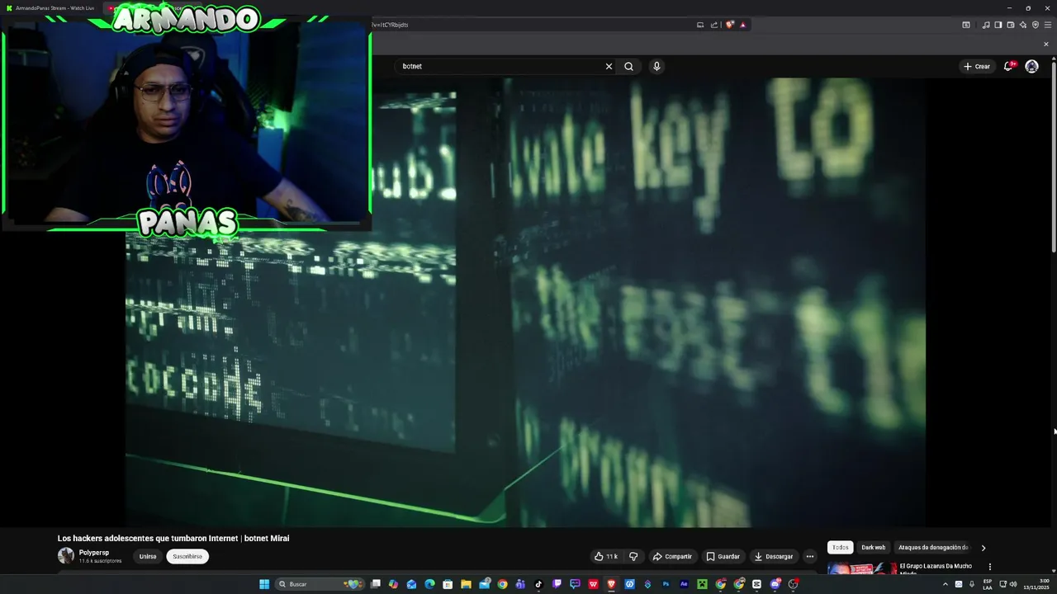The image size is (1057, 594).
Task: Click the share page icon in address bar
Action: pos(713,25)
